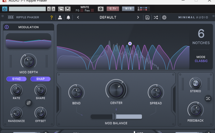
Task: Click the Rate knob
Action: click(16, 90)
